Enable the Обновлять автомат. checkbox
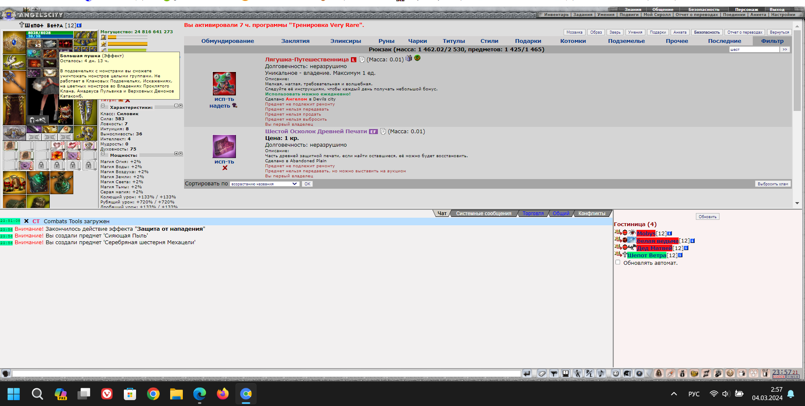The width and height of the screenshot is (805, 406). pos(618,262)
